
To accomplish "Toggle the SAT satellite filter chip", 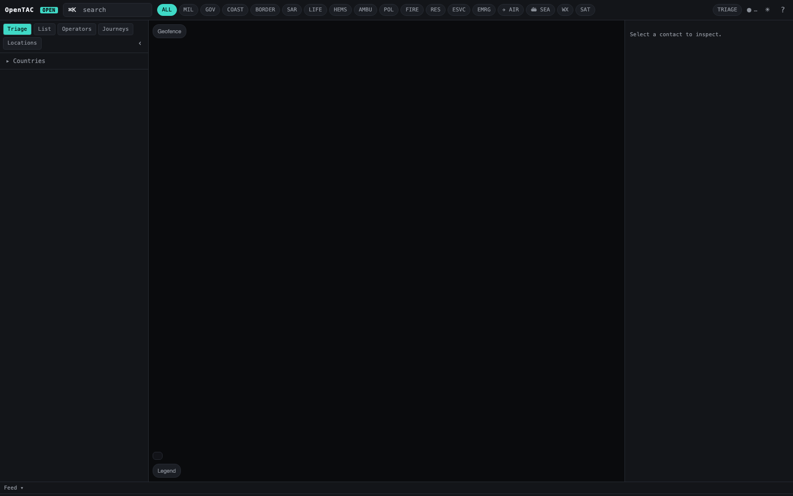I will click(585, 10).
